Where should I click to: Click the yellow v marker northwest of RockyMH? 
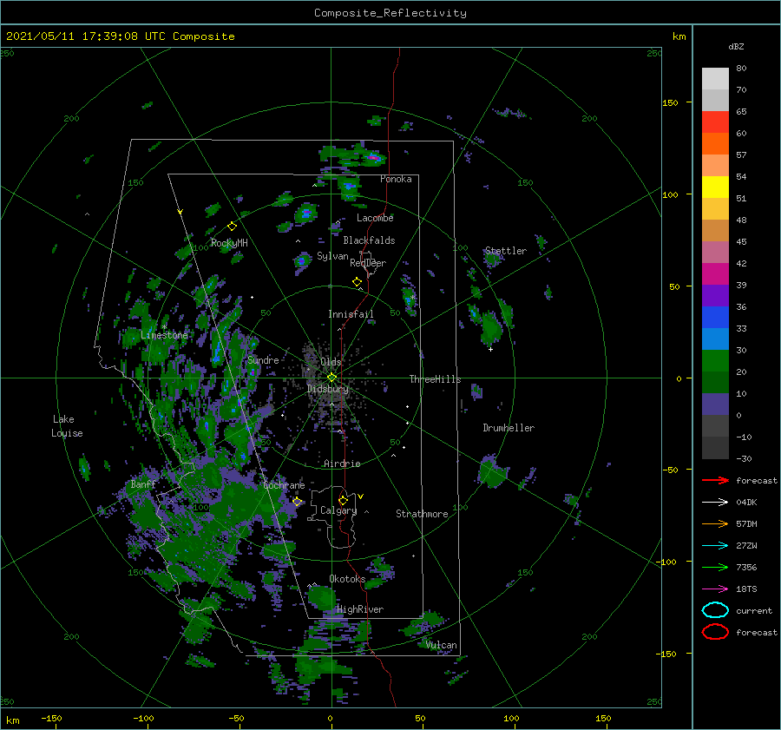(180, 212)
